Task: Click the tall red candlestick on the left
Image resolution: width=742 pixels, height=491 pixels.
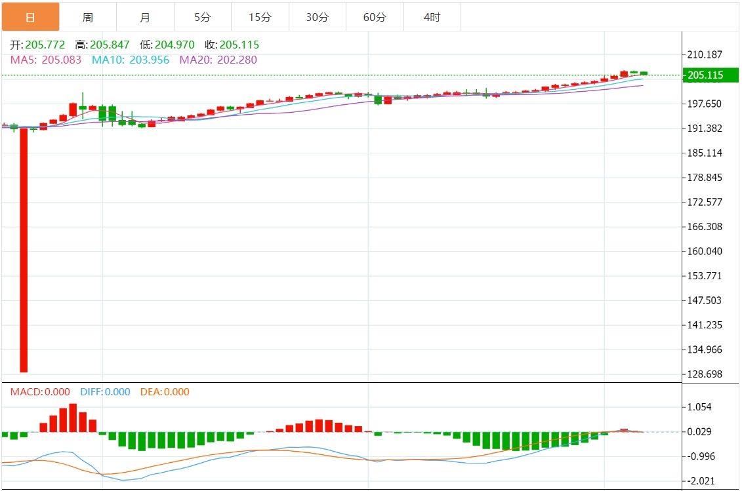Action: click(x=24, y=249)
